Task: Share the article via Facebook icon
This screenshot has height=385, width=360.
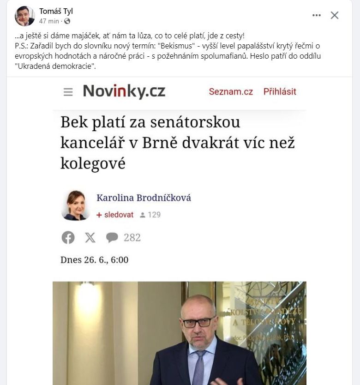Action: pos(68,237)
